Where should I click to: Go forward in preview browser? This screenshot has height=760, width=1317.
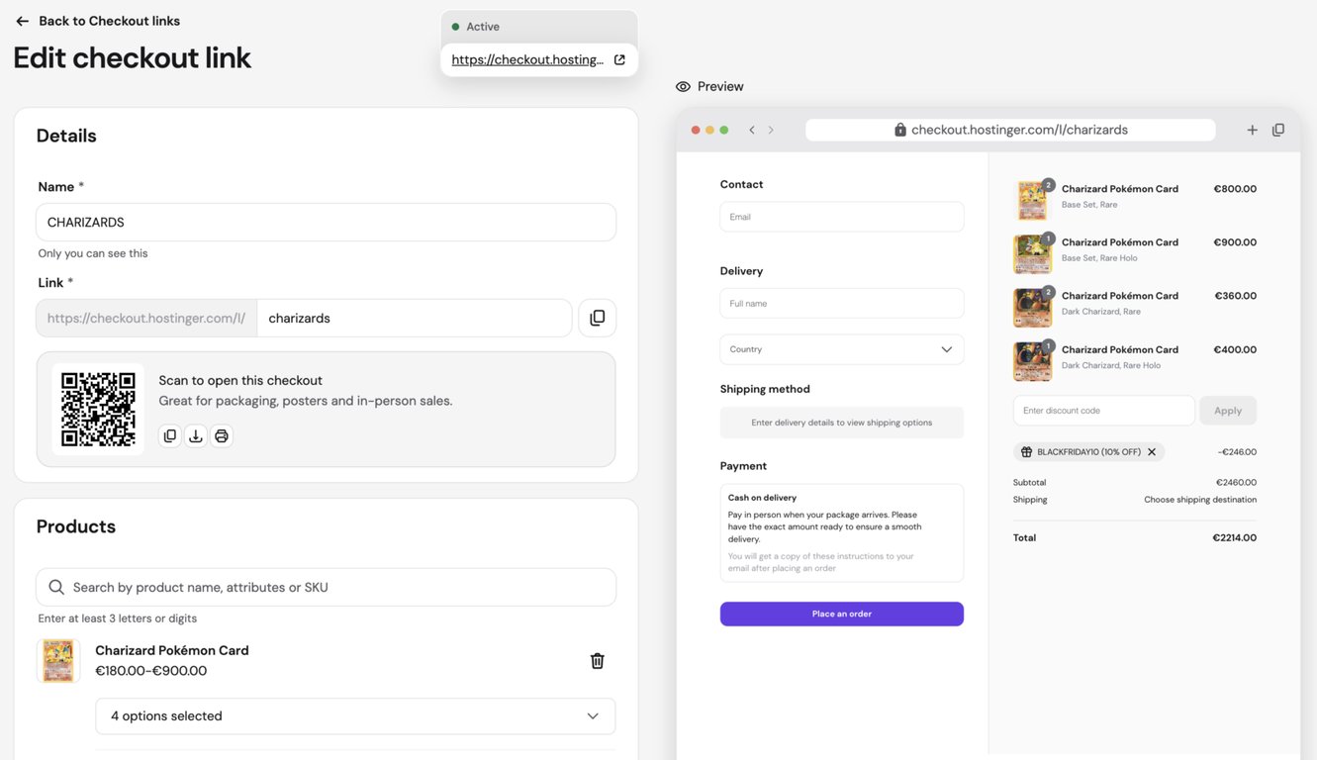(771, 130)
